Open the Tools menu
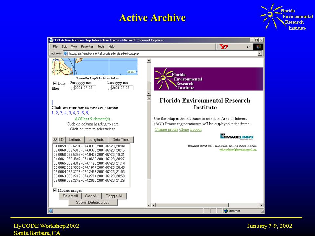Image resolution: width=315 pixels, height=236 pixels. (x=101, y=46)
